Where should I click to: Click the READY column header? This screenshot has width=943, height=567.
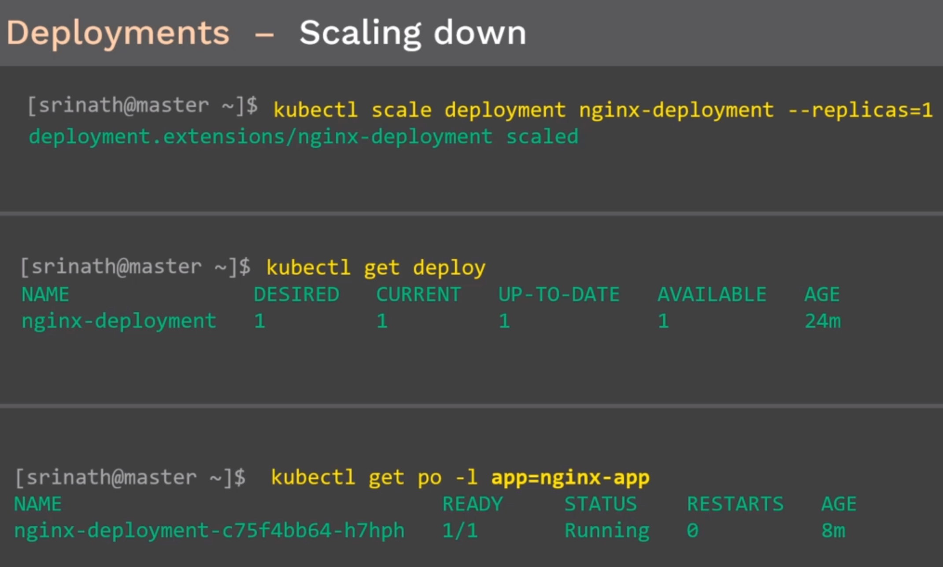[x=473, y=504]
